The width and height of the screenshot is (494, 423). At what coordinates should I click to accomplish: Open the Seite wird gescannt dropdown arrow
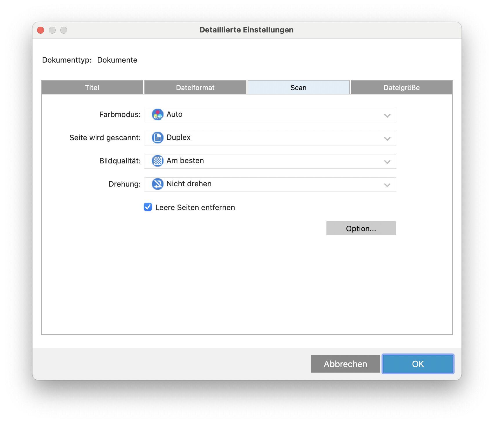[x=387, y=138]
